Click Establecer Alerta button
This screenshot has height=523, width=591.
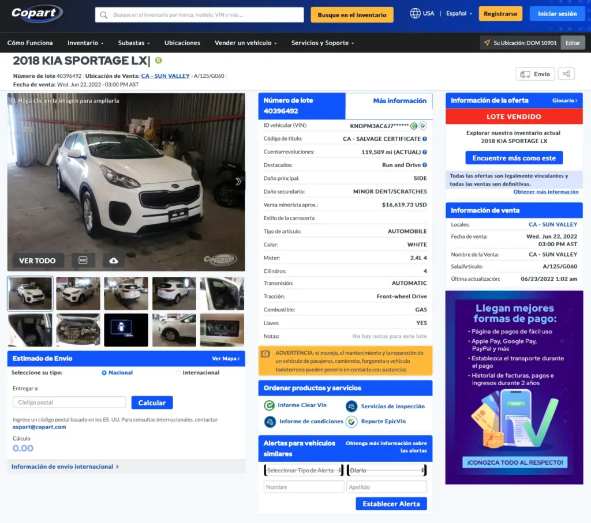(391, 504)
